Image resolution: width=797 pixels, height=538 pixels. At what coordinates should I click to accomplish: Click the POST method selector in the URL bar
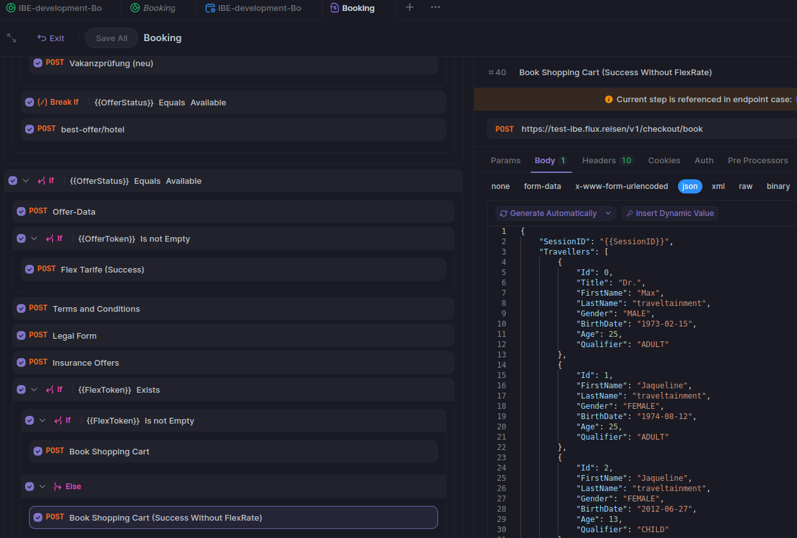tap(504, 129)
